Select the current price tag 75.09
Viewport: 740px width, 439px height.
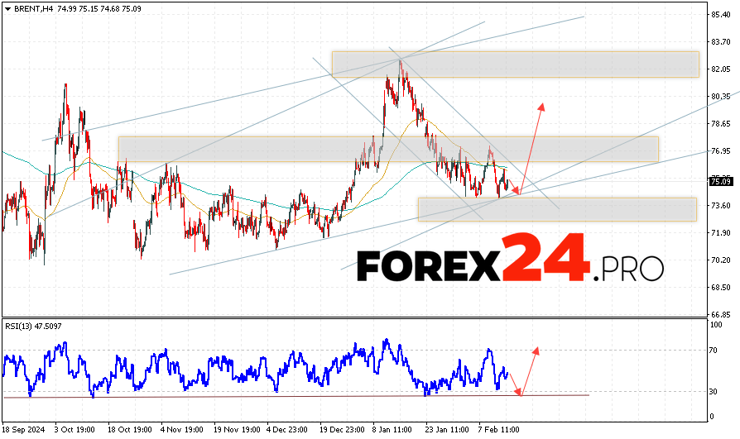719,182
